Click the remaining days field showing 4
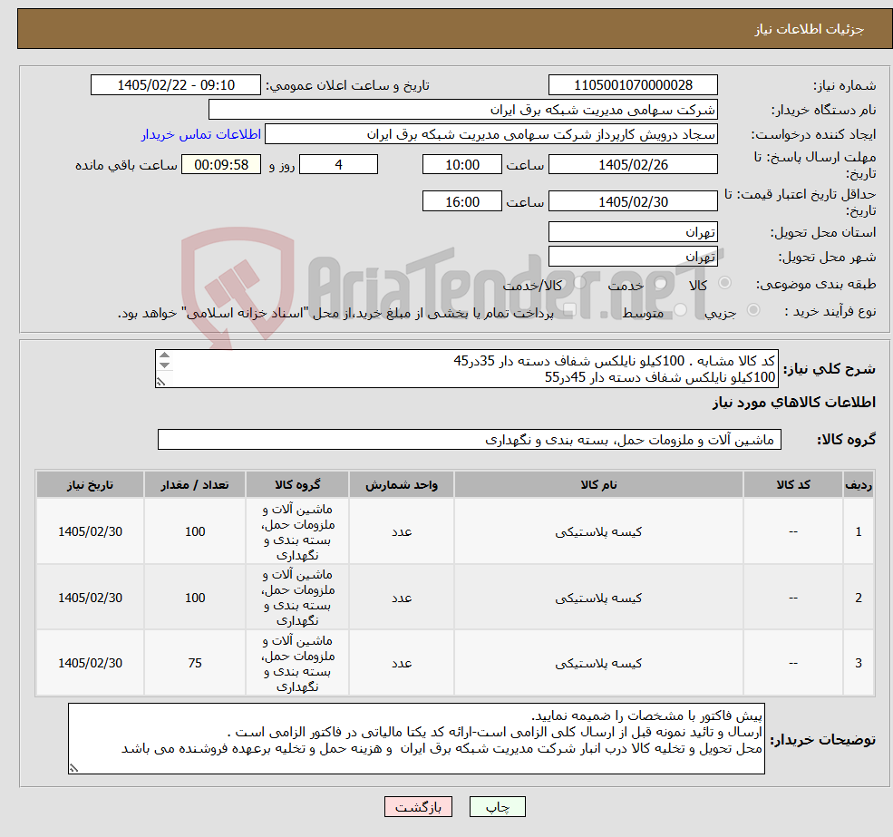 (x=338, y=165)
